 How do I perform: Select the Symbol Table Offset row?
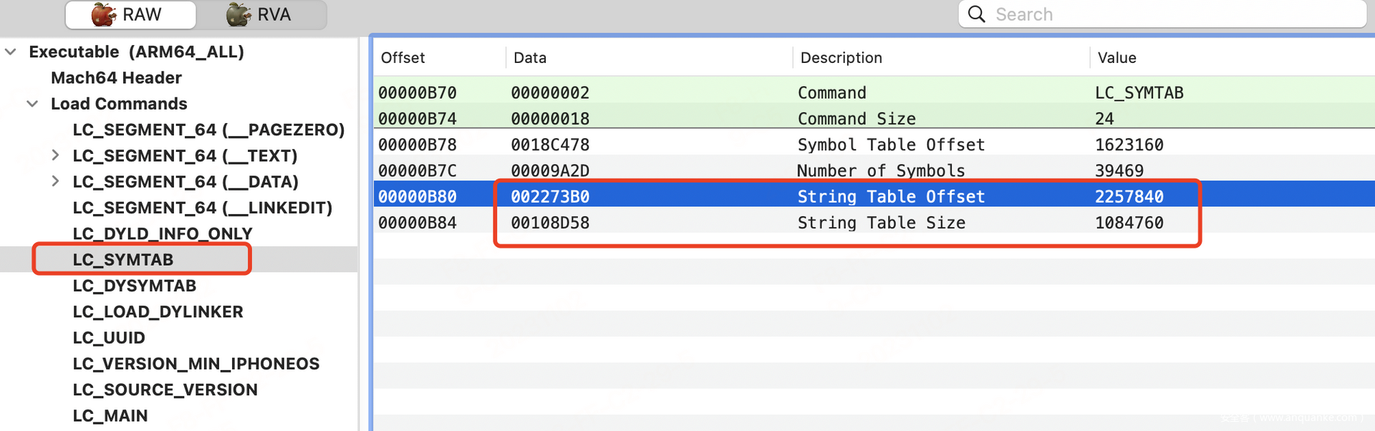(890, 145)
